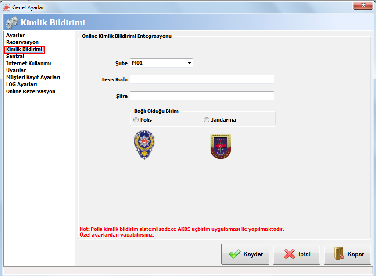
Task: Click into the Tesis Kodu field
Action: [202, 79]
